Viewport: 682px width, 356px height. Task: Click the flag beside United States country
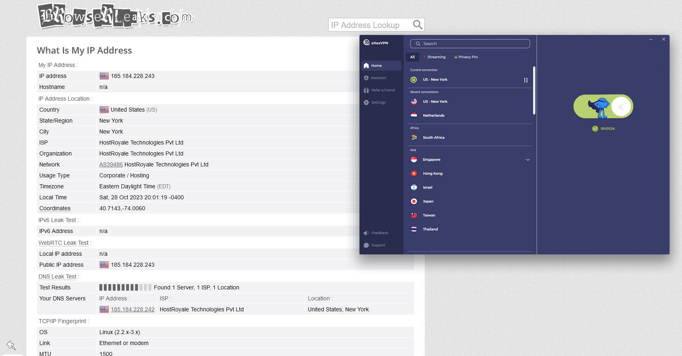[x=104, y=110]
